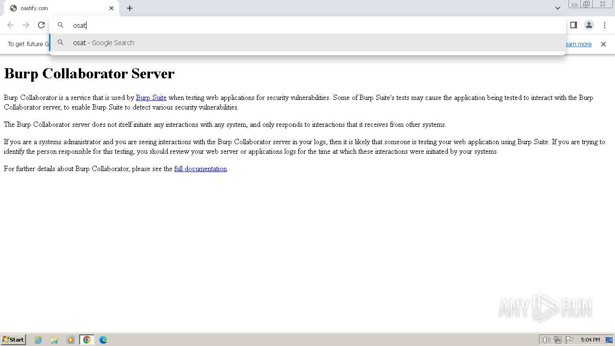Click the address bar with 'osat' text
This screenshot has width=615, height=346.
pyautogui.click(x=307, y=25)
